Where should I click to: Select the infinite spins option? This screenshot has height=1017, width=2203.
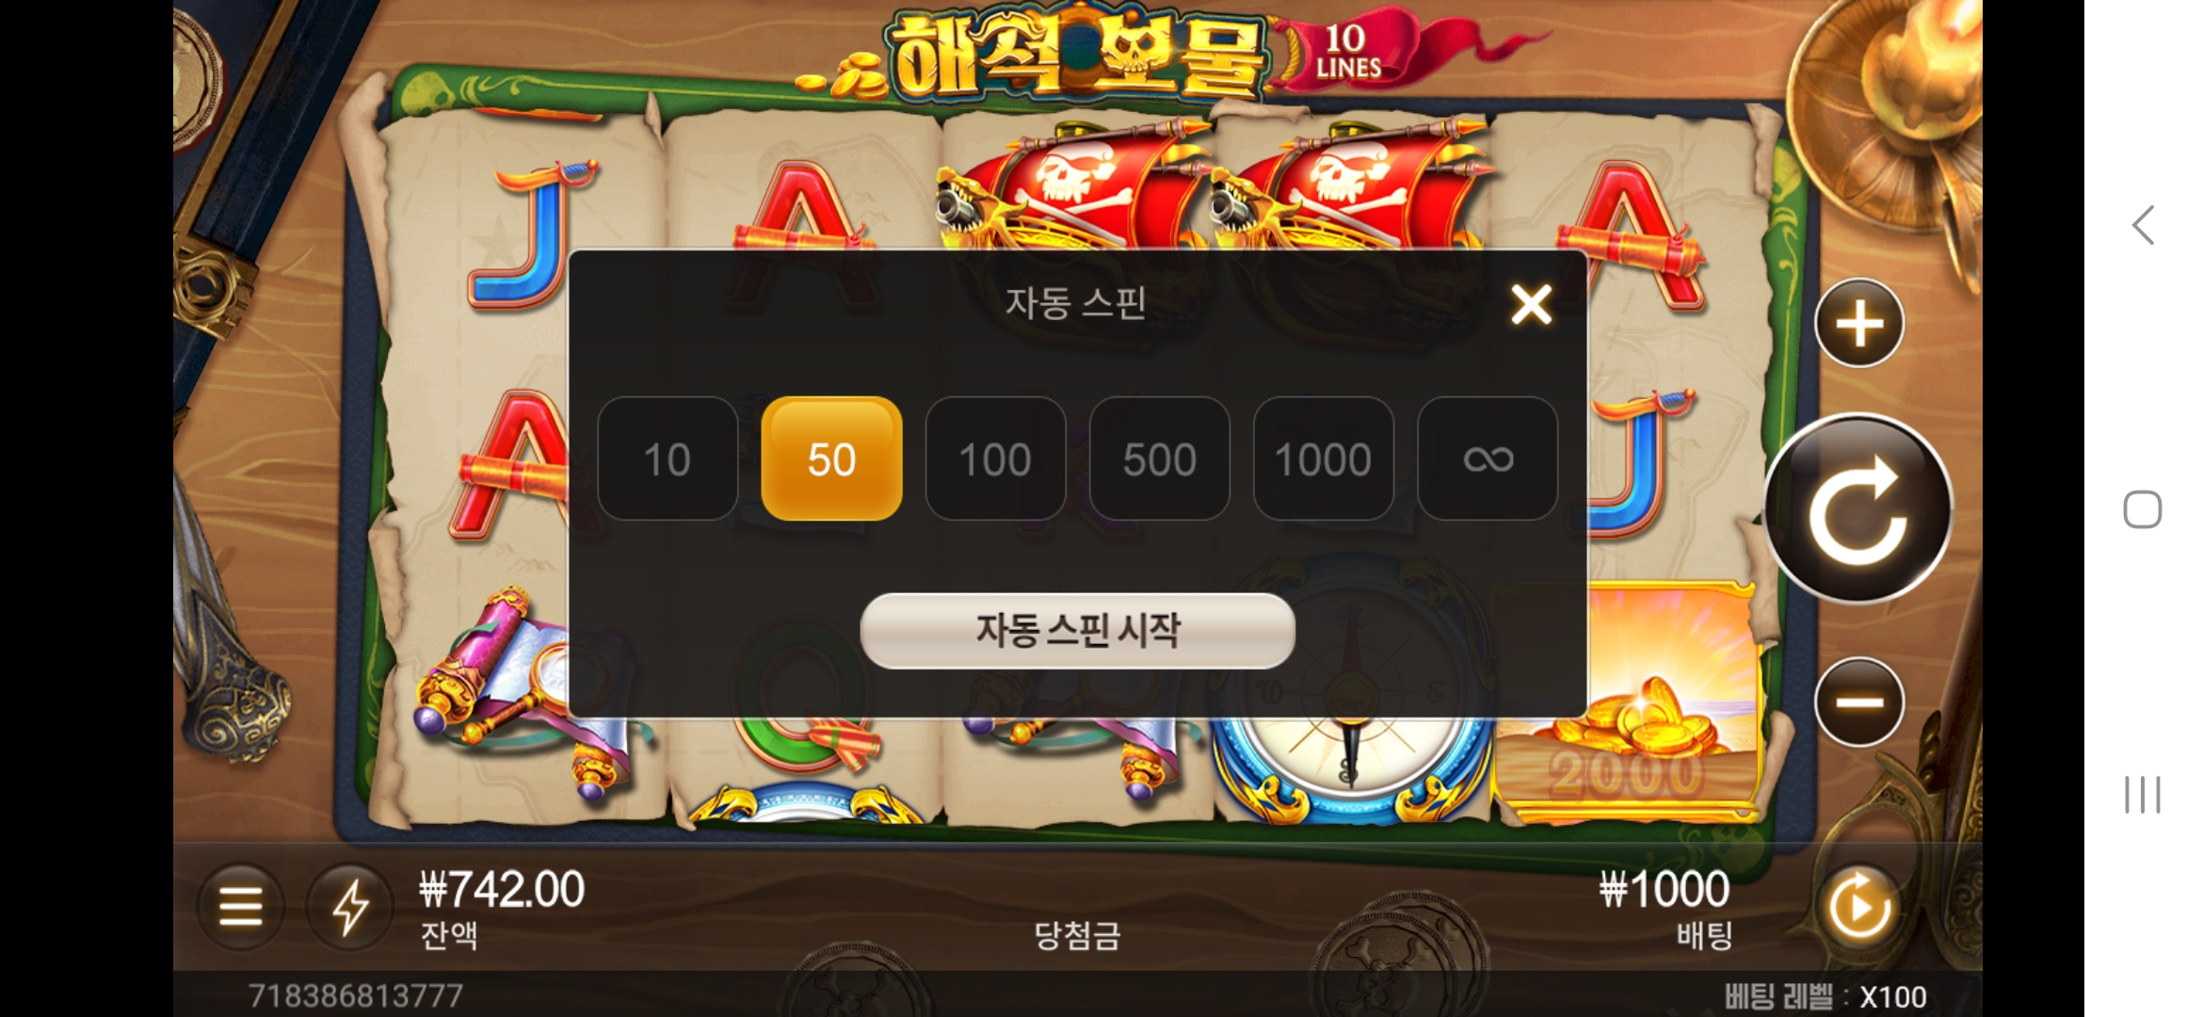coord(1487,459)
